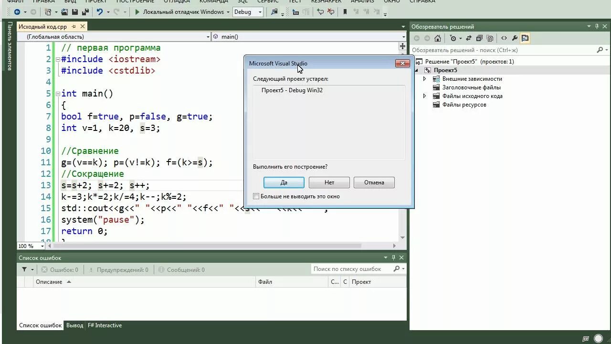Collapse the 'Проект5' project node
611x344 pixels.
pos(416,70)
